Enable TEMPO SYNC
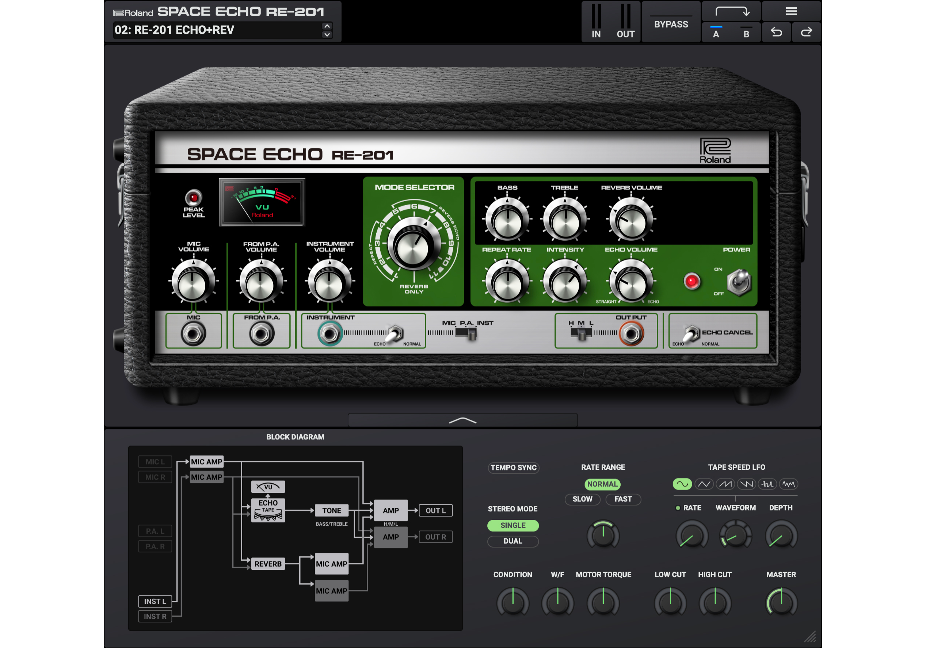Viewport: 926px width, 648px height. coord(514,467)
